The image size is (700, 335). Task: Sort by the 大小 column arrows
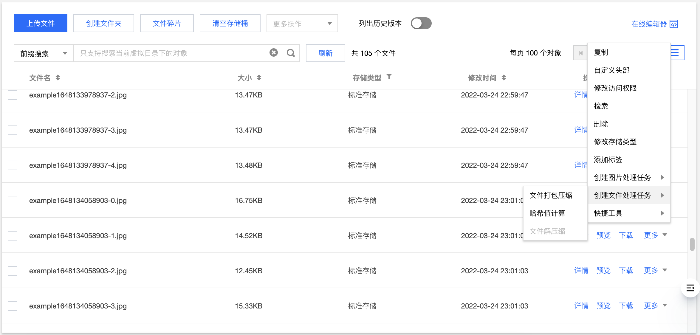[259, 77]
